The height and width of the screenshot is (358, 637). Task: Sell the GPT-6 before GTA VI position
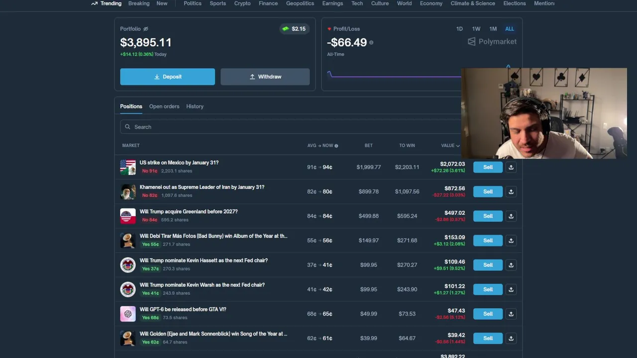coord(488,314)
